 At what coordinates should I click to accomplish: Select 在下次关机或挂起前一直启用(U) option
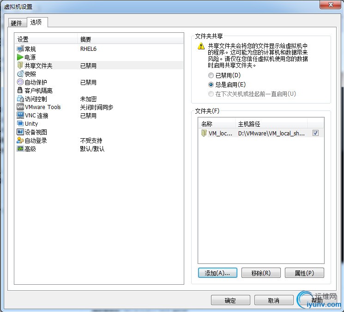[211, 94]
